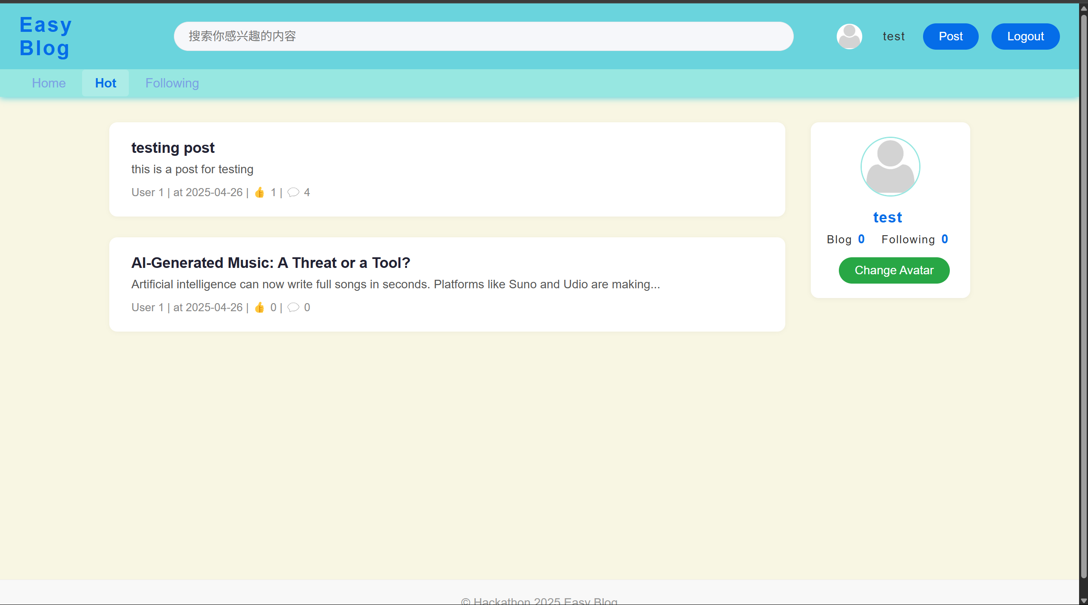Click the scrollbar down arrow

tap(1083, 600)
